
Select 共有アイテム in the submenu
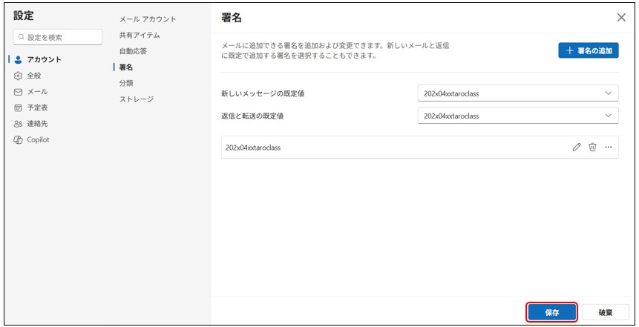(140, 35)
